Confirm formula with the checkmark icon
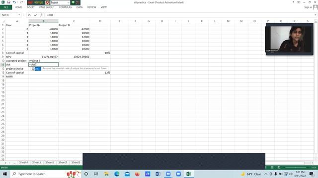Viewport: 318px width, 178px height. (35, 15)
